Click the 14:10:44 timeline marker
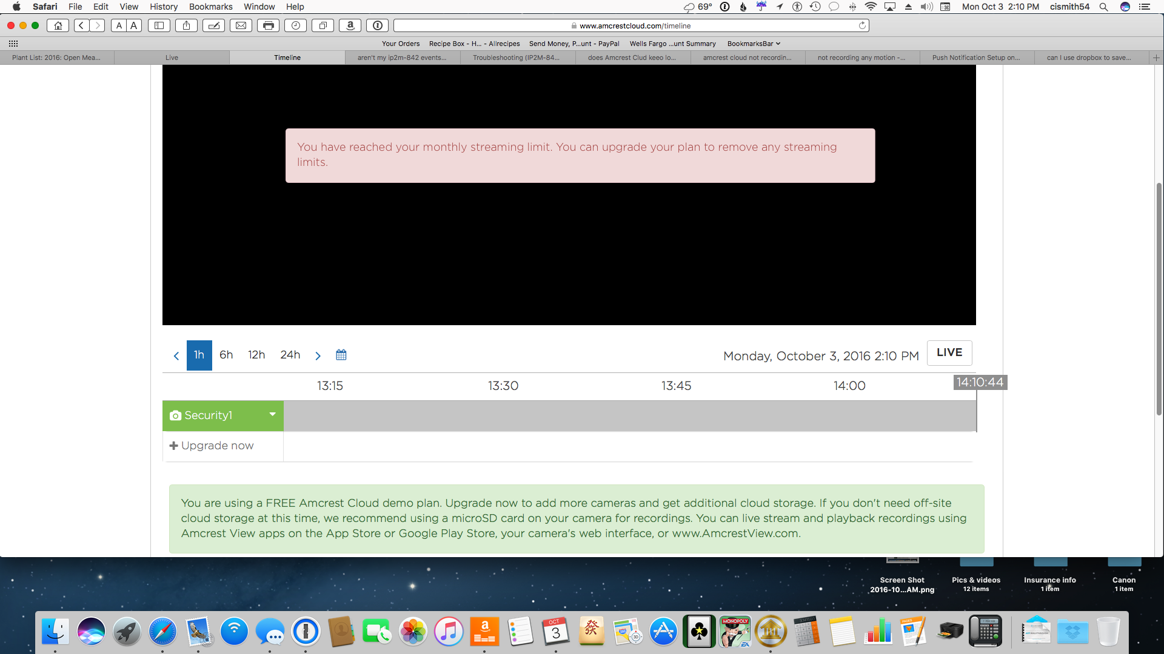Screen dimensions: 1164x654 click(x=980, y=383)
